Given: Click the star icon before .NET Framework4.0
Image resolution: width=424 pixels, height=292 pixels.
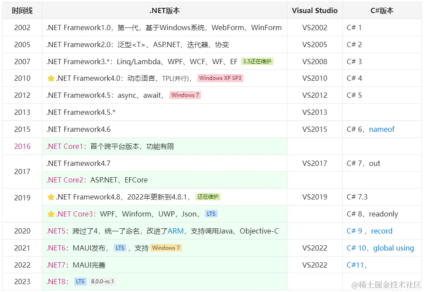Looking at the screenshot, I should coord(51,79).
